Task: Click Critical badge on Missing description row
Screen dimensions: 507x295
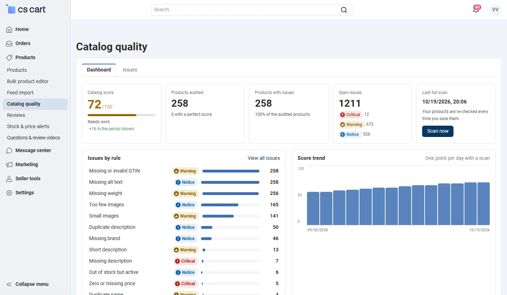Action: click(186, 261)
